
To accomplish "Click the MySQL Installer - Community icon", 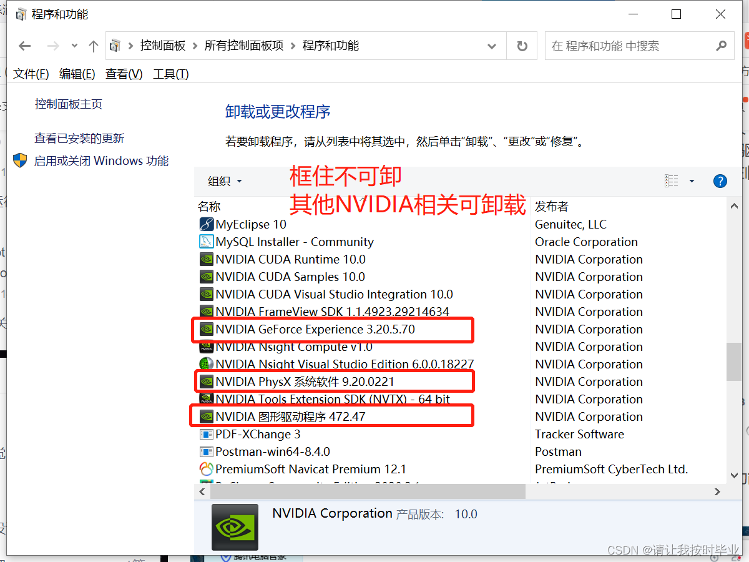I will point(207,242).
